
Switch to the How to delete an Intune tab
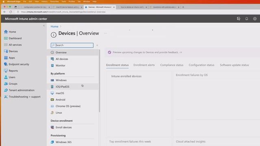click(x=132, y=7)
